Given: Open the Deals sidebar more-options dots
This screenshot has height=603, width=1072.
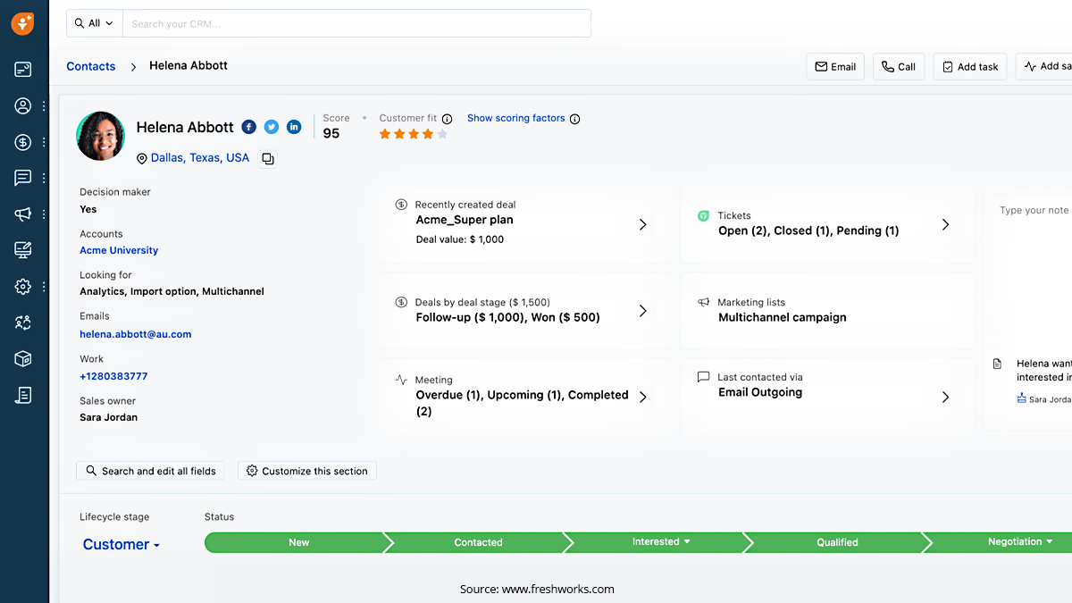Looking at the screenshot, I should click(44, 142).
